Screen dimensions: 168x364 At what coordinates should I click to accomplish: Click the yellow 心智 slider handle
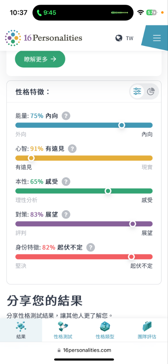31,158
